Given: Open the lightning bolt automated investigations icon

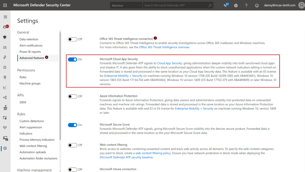Looking at the screenshot, I should [x=5, y=57].
